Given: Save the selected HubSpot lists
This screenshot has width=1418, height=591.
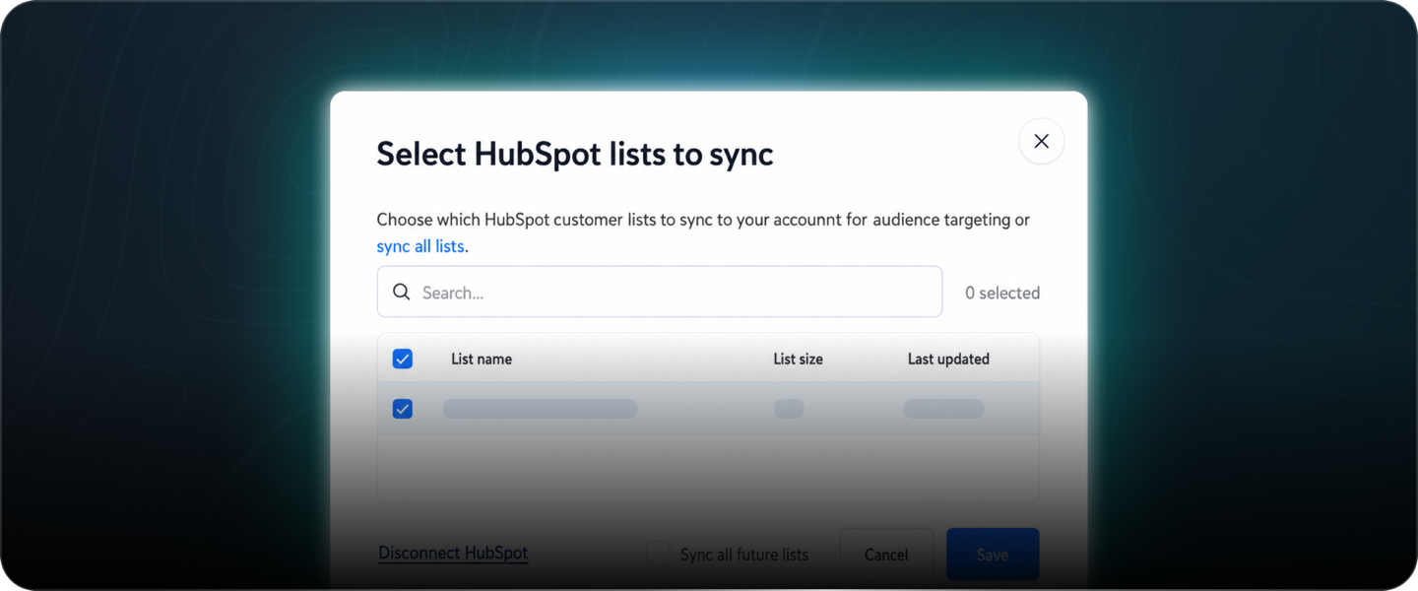Looking at the screenshot, I should coord(993,555).
